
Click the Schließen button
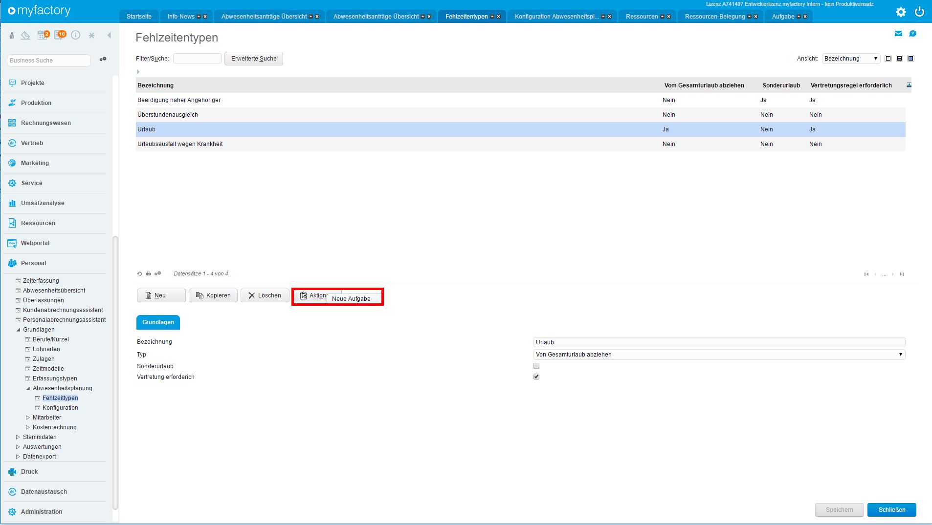(891, 510)
